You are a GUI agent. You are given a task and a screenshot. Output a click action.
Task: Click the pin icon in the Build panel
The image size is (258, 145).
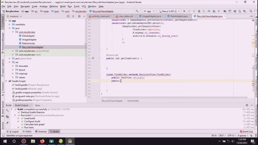click(x=7, y=123)
